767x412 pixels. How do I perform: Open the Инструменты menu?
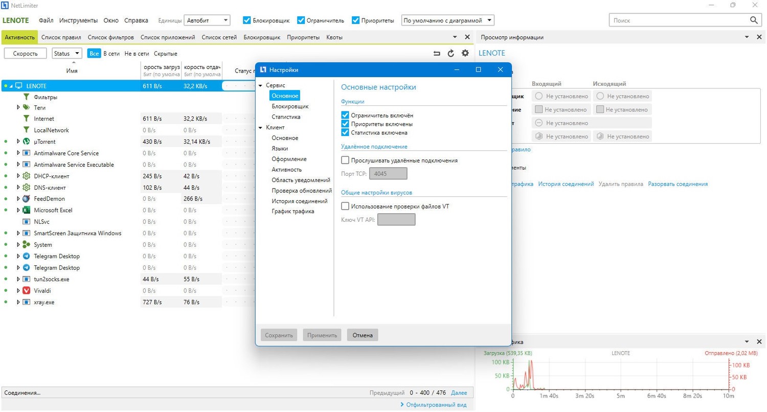tap(78, 20)
